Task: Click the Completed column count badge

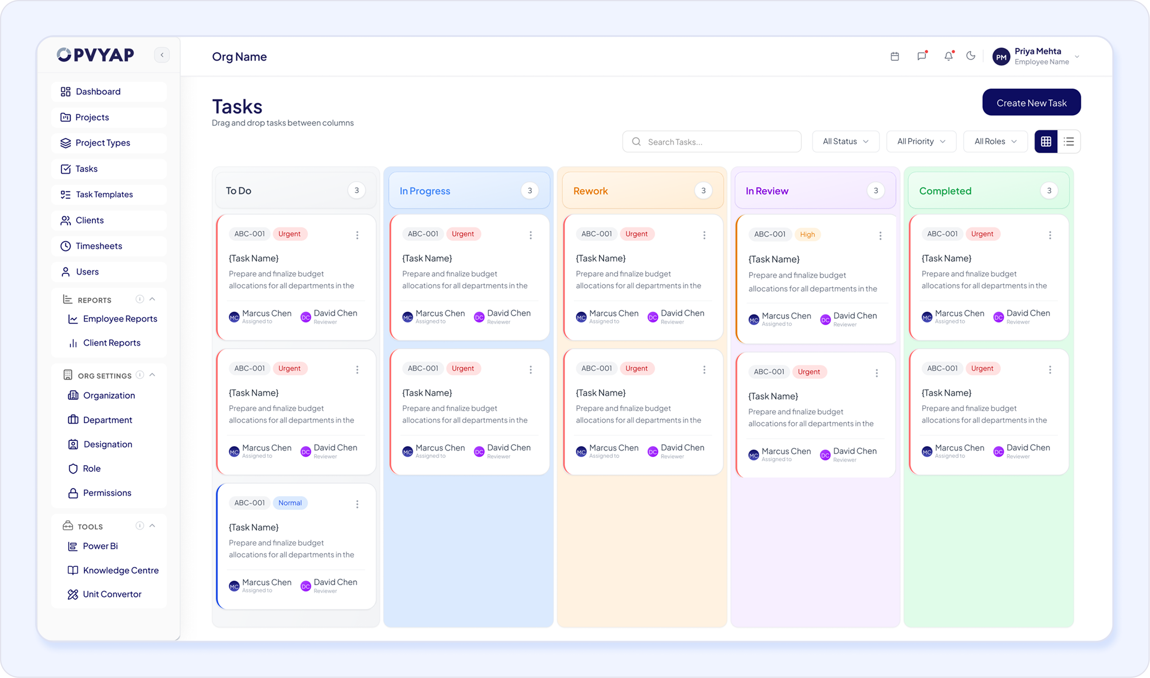Action: [1049, 190]
